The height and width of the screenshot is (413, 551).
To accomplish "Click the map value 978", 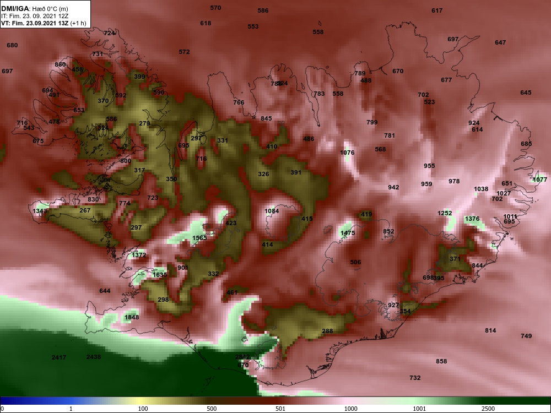I will [454, 181].
